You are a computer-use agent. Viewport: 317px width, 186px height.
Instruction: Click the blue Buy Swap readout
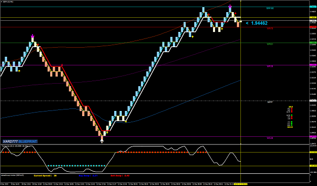coord(88,176)
